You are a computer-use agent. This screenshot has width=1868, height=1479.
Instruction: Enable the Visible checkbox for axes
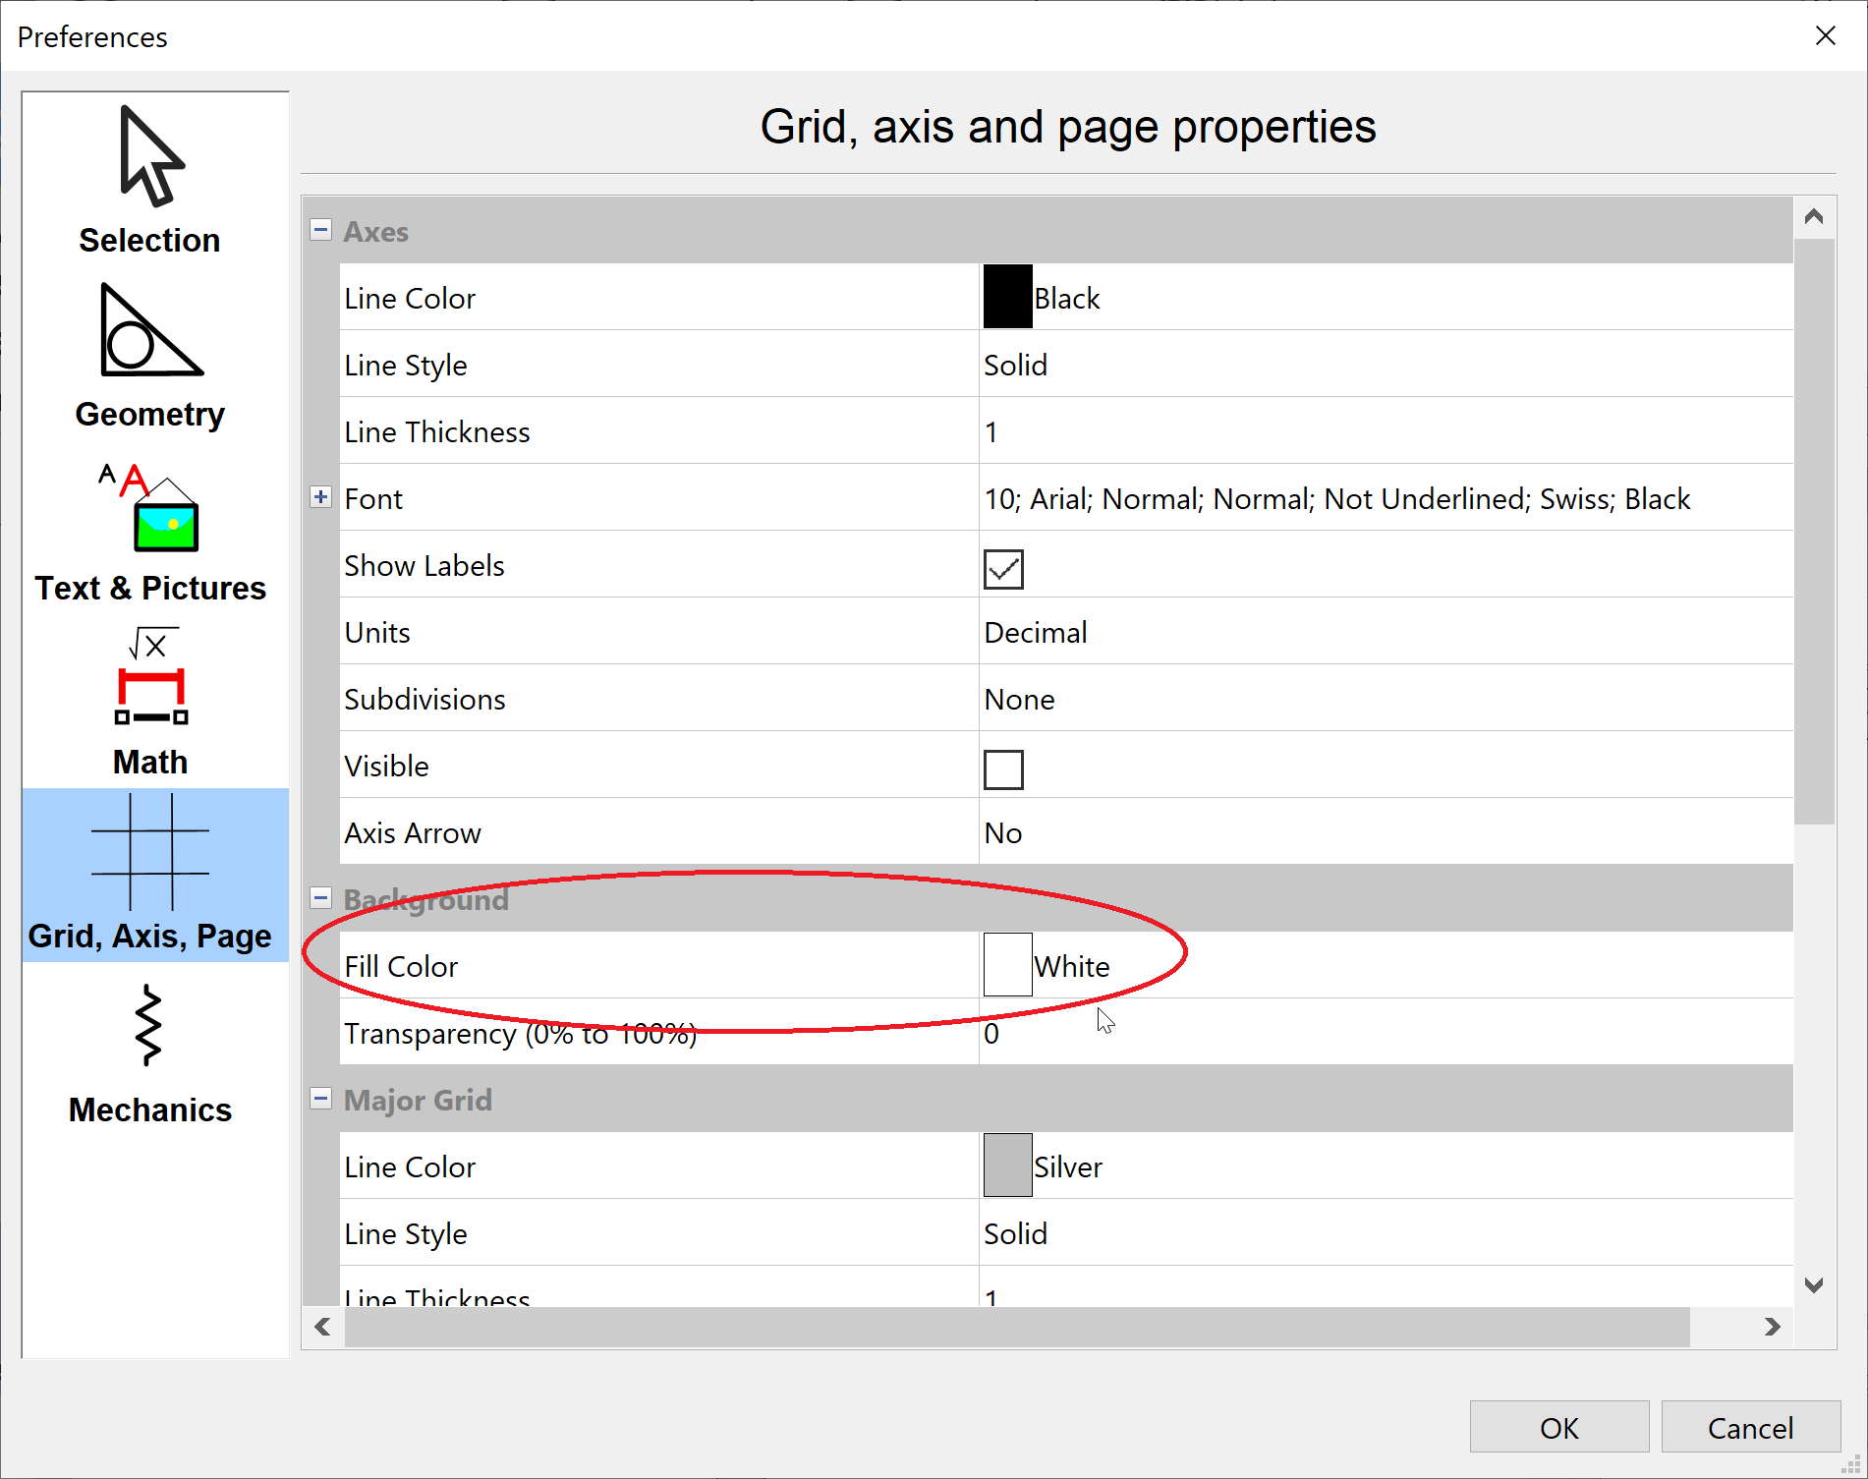click(1003, 769)
